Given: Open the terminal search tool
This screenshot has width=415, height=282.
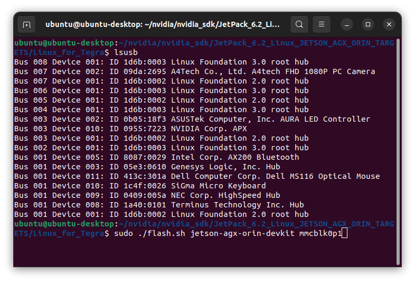Looking at the screenshot, I should [299, 24].
